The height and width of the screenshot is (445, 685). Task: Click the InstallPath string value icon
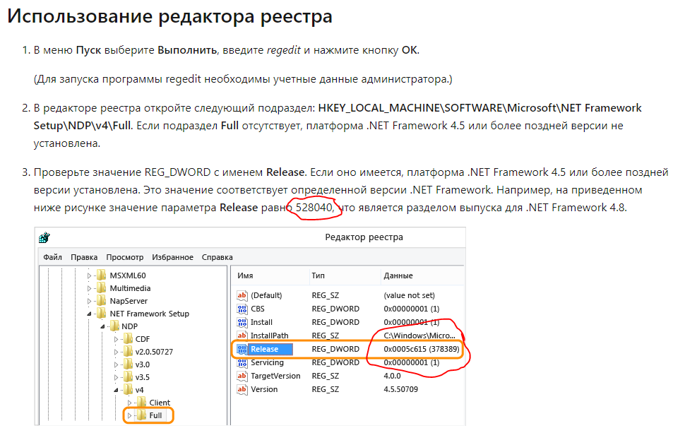242,336
